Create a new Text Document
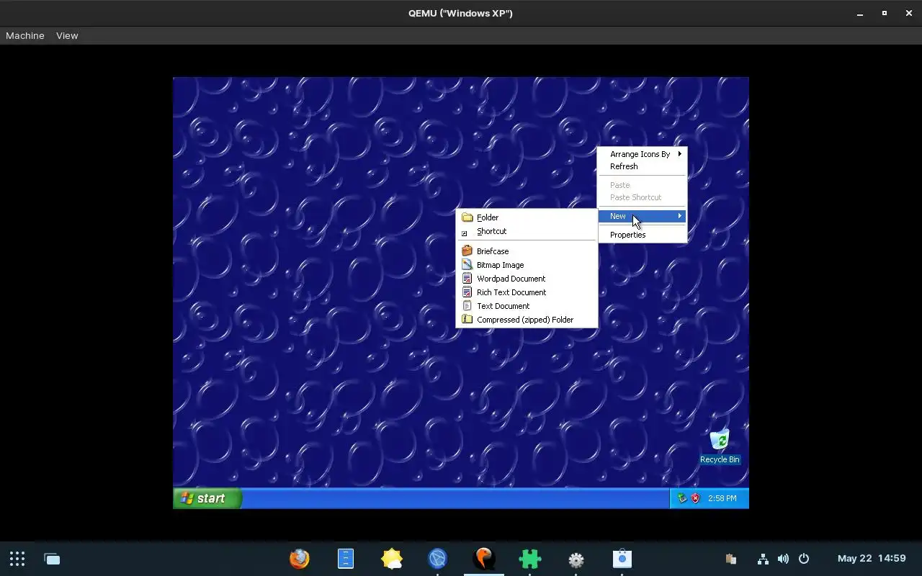Screen dimensions: 922x576 click(x=527, y=306)
